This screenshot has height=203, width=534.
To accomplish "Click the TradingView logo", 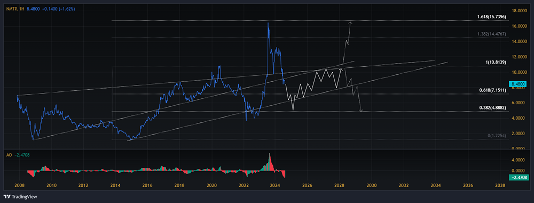I will (x=20, y=197).
